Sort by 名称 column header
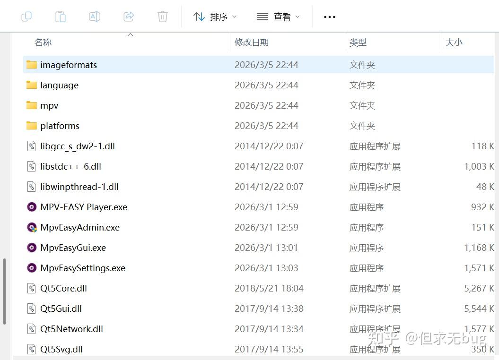Image resolution: width=499 pixels, height=360 pixels. pyautogui.click(x=43, y=42)
